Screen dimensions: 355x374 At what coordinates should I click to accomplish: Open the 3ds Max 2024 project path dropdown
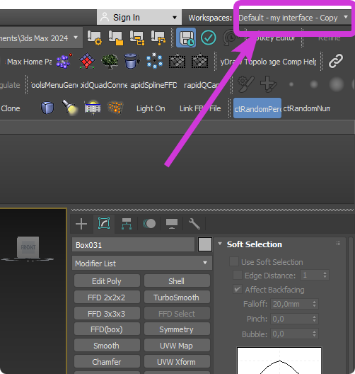(76, 38)
